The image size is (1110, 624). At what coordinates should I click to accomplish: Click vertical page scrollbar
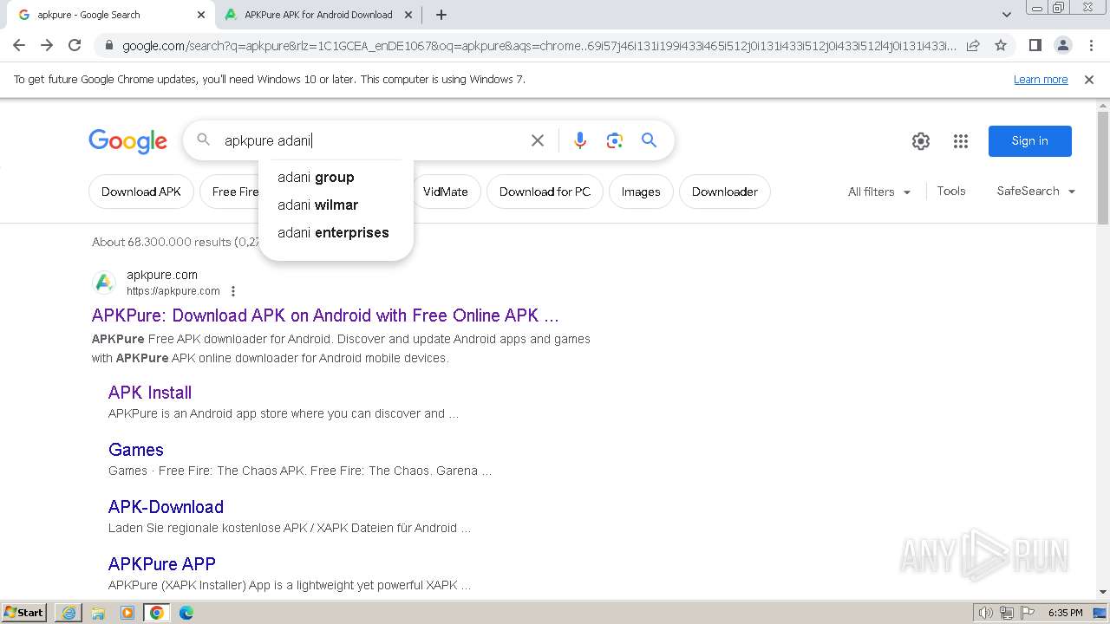click(1103, 169)
